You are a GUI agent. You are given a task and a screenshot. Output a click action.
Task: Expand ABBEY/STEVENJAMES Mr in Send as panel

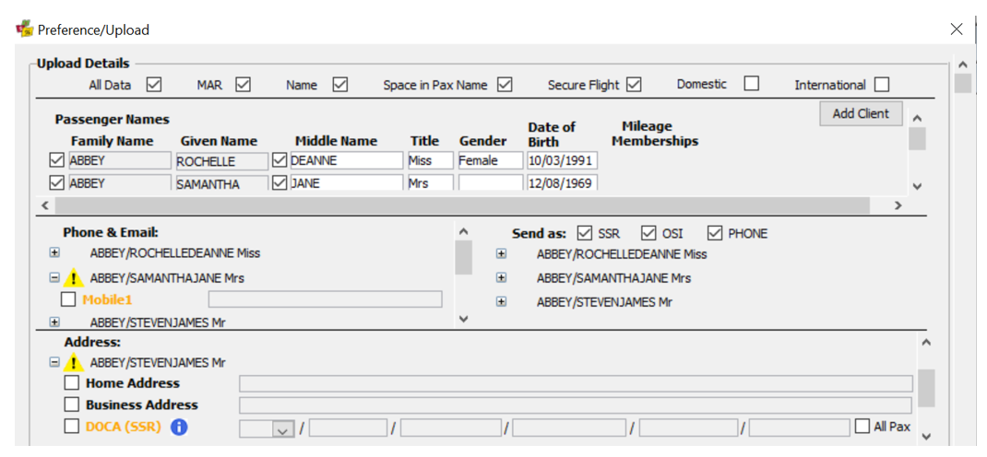pyautogui.click(x=501, y=301)
